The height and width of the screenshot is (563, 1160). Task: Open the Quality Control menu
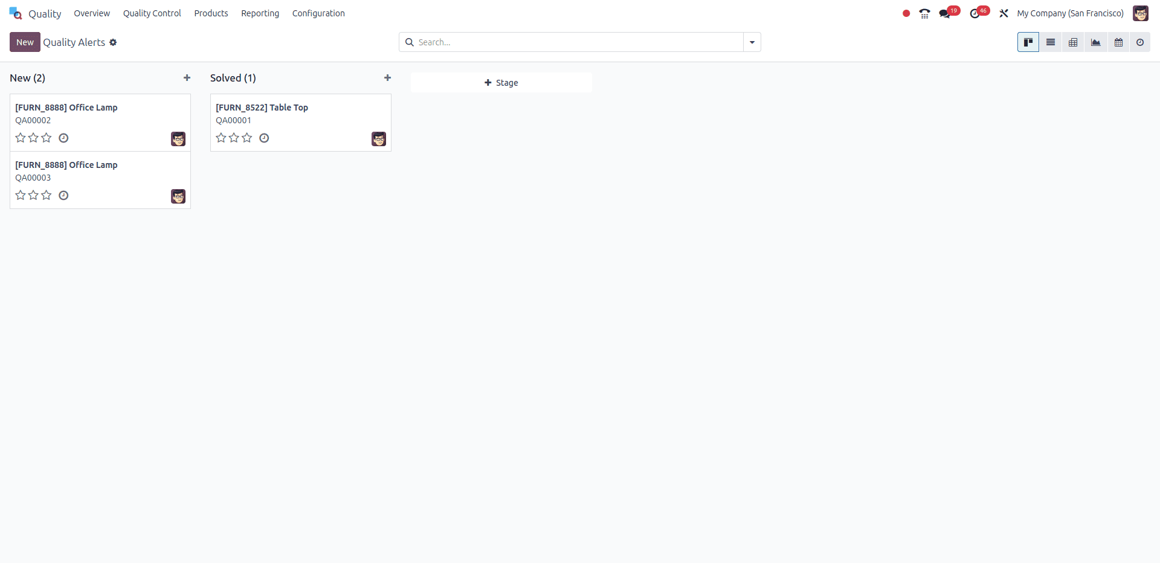(152, 13)
